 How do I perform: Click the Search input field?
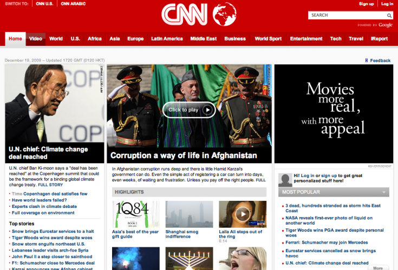click(x=347, y=15)
